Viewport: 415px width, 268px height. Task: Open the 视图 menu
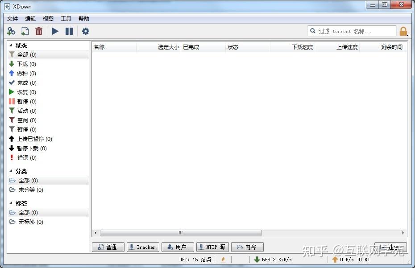click(x=48, y=18)
